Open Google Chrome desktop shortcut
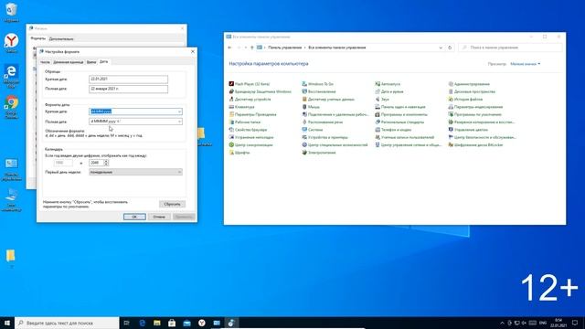 12,107
